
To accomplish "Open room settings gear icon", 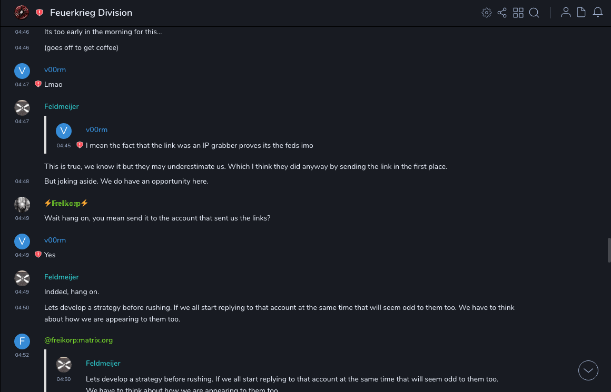I will [x=487, y=13].
